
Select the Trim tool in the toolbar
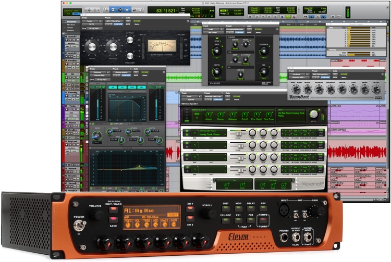coord(113,10)
